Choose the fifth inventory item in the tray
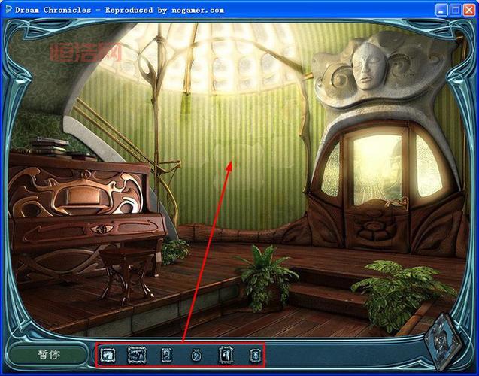Screen dimensions: 479x376 [225, 353]
